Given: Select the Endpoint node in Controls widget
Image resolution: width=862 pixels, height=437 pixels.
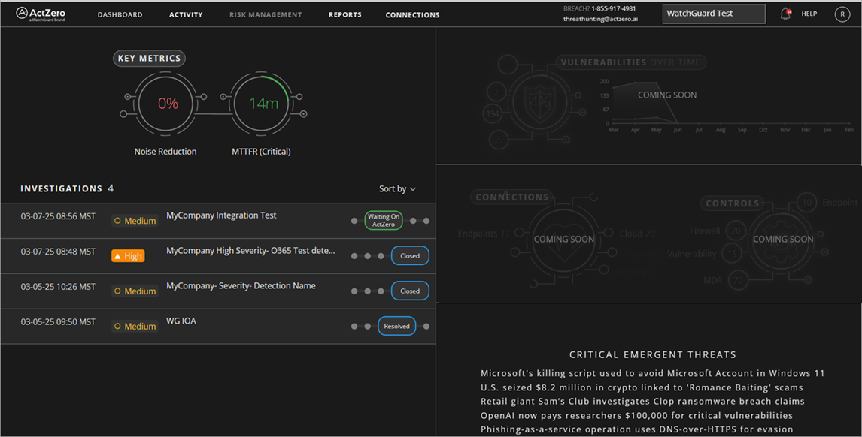Looking at the screenshot, I should 806,203.
